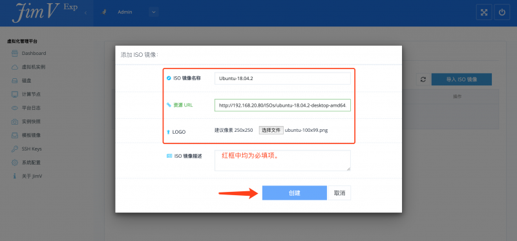
Task: Click the refresh icon button
Action: click(x=424, y=79)
